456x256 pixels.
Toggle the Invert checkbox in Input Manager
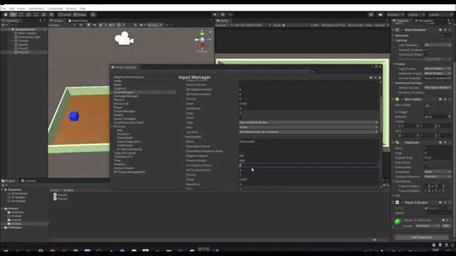(x=241, y=118)
